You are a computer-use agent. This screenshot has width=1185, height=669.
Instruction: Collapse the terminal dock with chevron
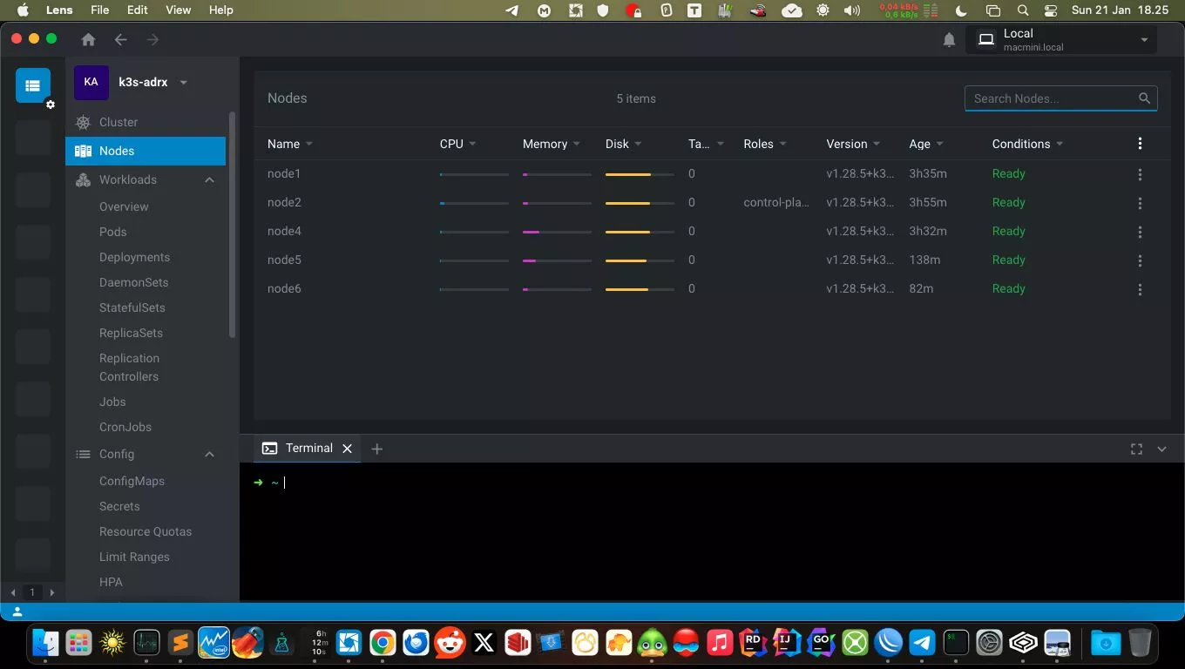pos(1161,449)
